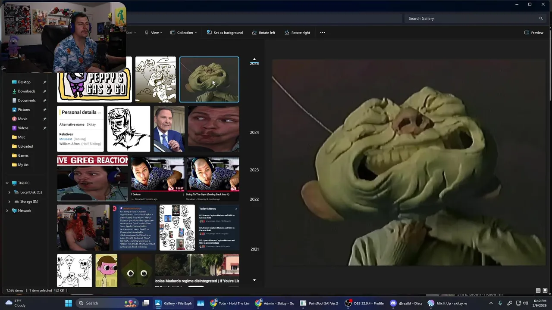Image resolution: width=552 pixels, height=310 pixels.
Task: Unpin Downloads using its pin icon
Action: click(45, 91)
